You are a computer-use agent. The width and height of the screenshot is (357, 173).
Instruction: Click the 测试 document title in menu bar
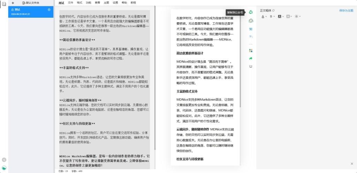coord(61,3)
